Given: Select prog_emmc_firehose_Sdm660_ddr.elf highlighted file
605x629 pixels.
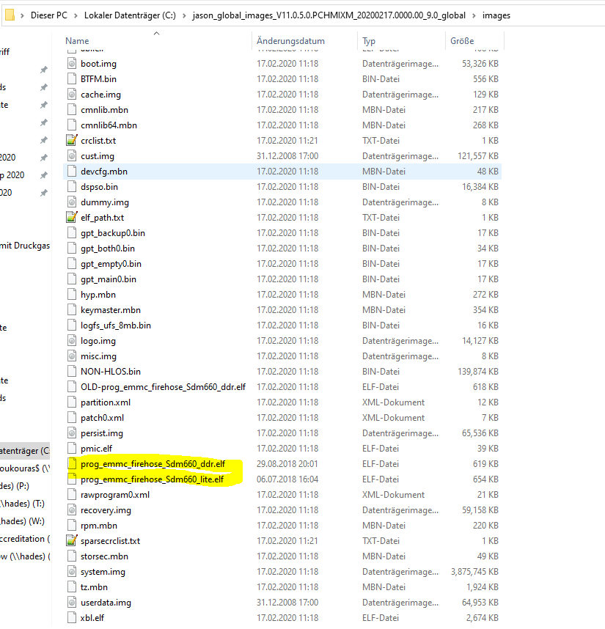Looking at the screenshot, I should (153, 463).
